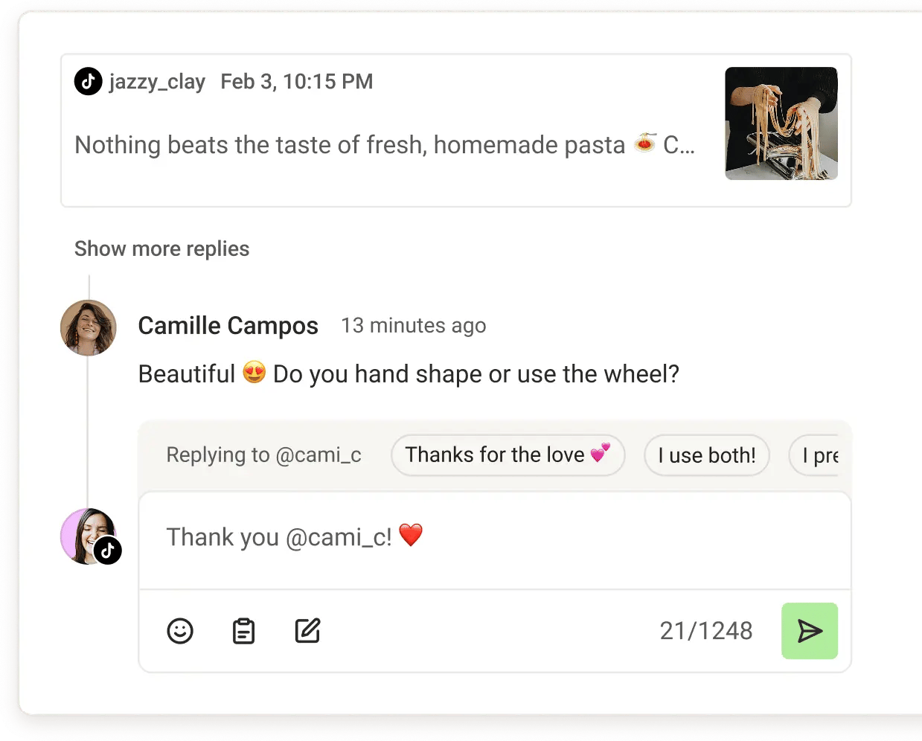
Task: Click the 21/1248 character counter
Action: tap(705, 631)
